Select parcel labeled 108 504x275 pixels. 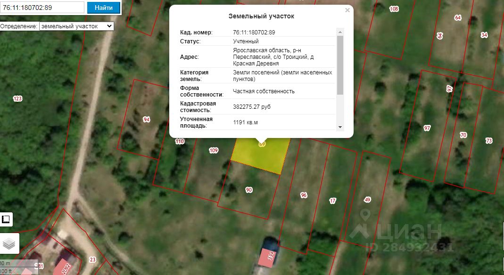coord(394,9)
